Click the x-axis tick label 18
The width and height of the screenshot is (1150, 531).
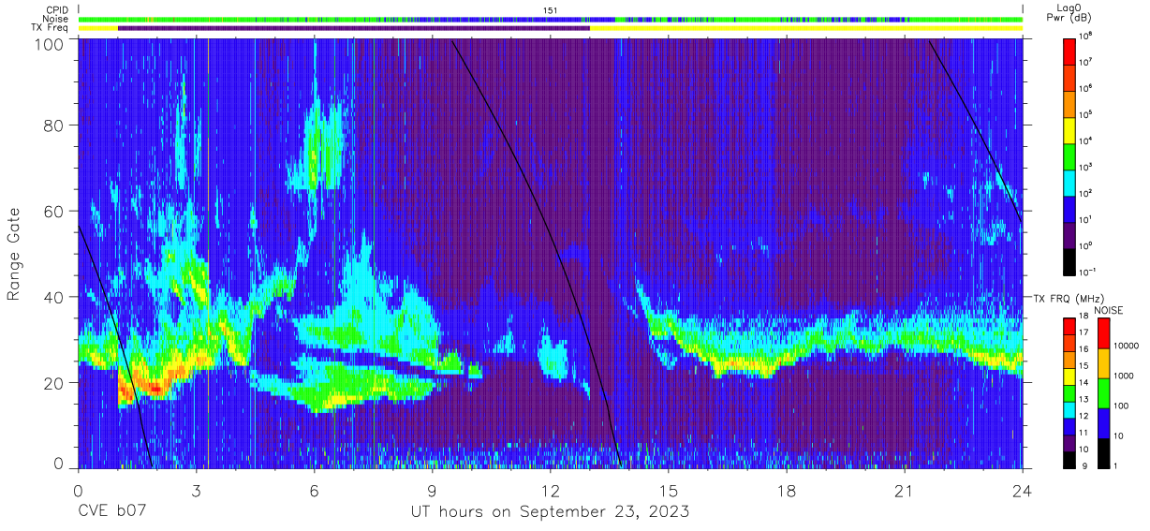click(x=786, y=490)
